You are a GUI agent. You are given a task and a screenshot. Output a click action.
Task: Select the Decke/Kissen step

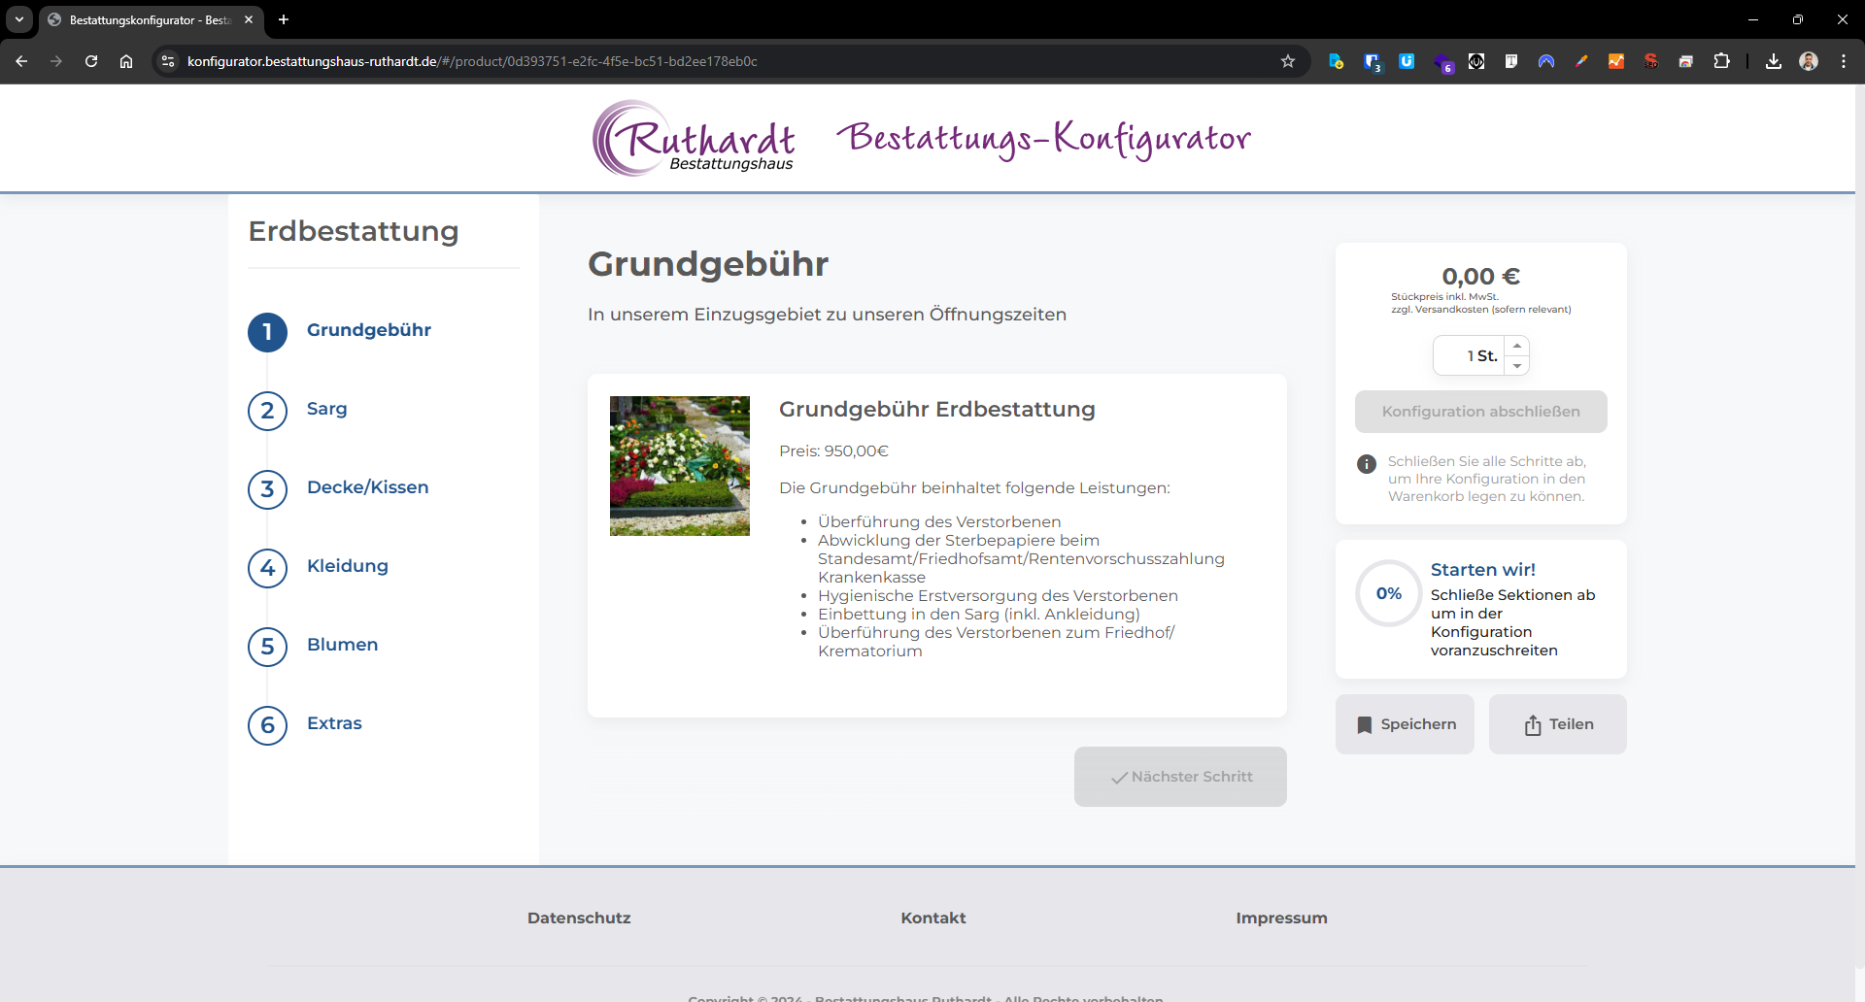point(367,487)
